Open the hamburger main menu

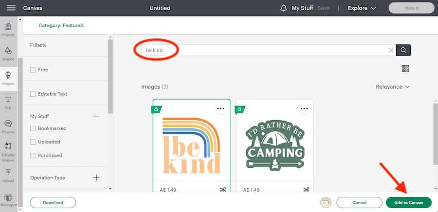click(11, 8)
